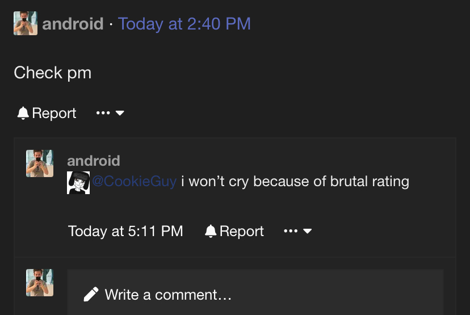Focus the Write a comment input field
470x315 pixels.
click(x=255, y=292)
